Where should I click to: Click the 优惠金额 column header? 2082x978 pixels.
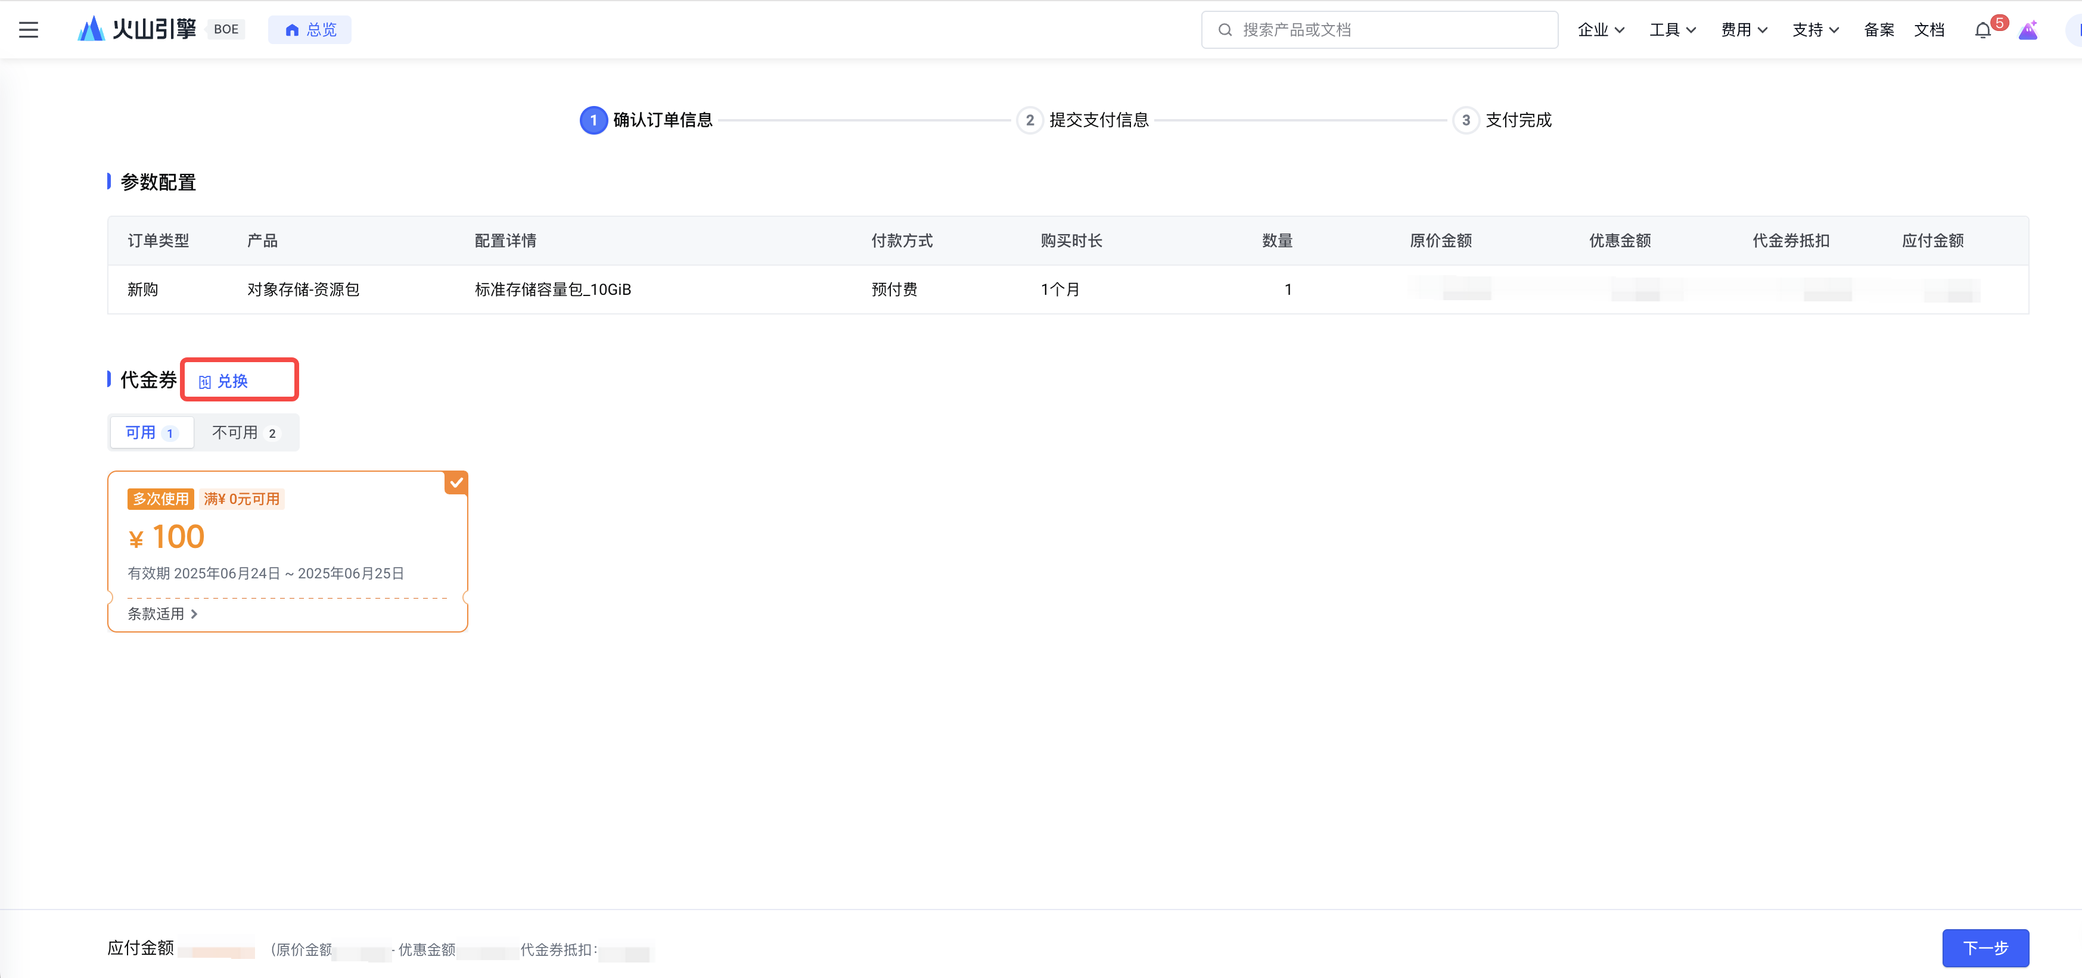(1620, 241)
